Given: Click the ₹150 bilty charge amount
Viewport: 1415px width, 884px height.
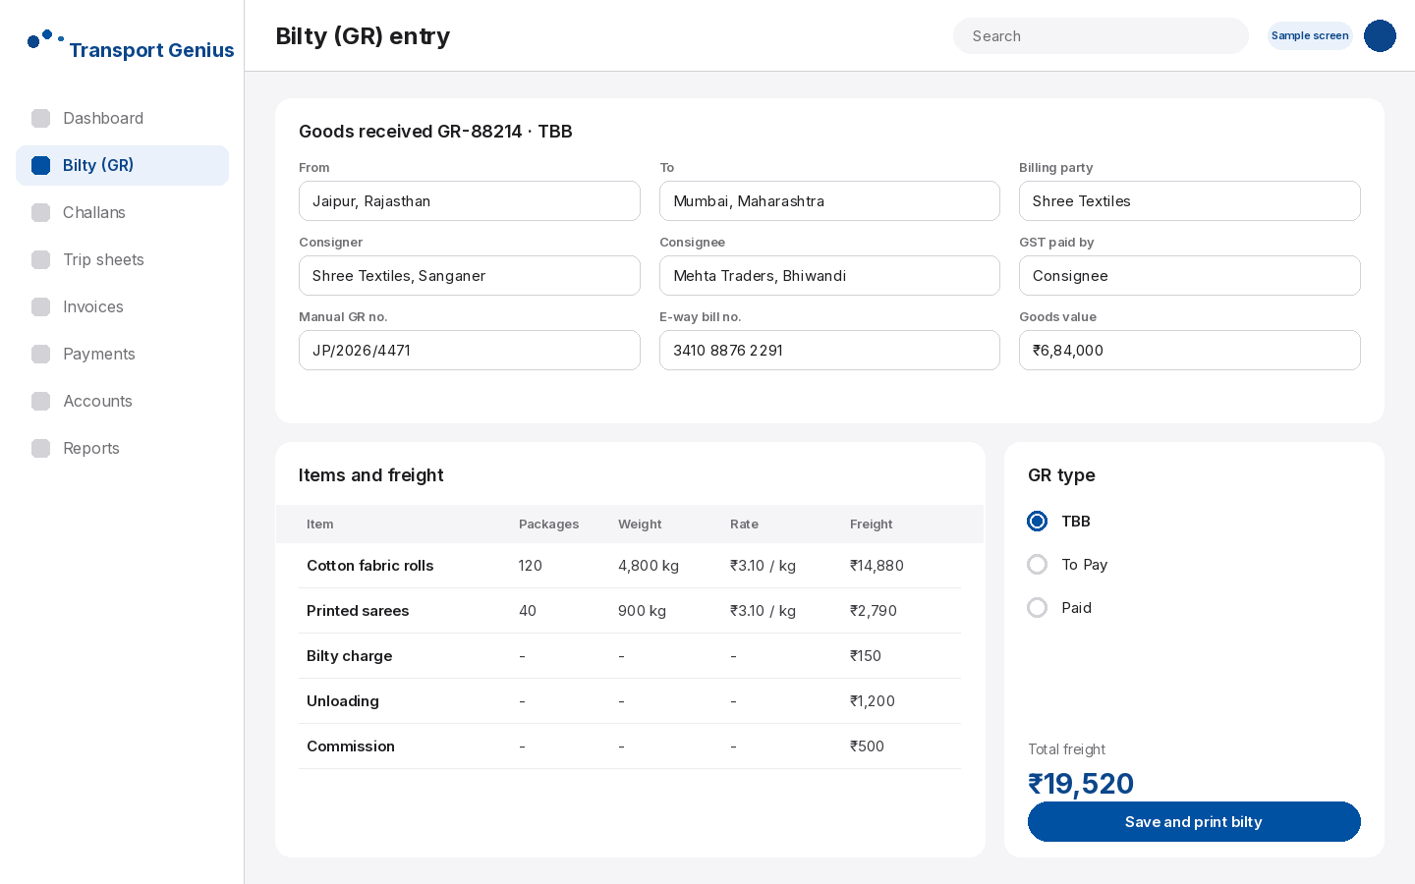Looking at the screenshot, I should [866, 656].
